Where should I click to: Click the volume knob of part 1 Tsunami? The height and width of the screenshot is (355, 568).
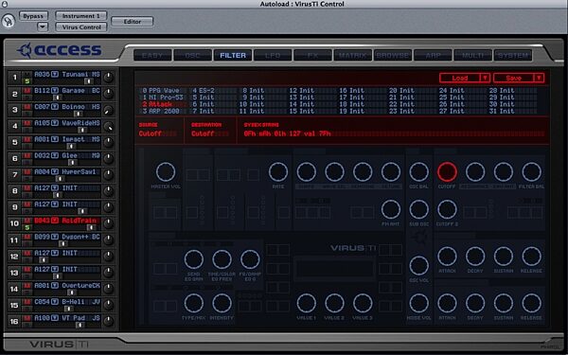point(108,78)
